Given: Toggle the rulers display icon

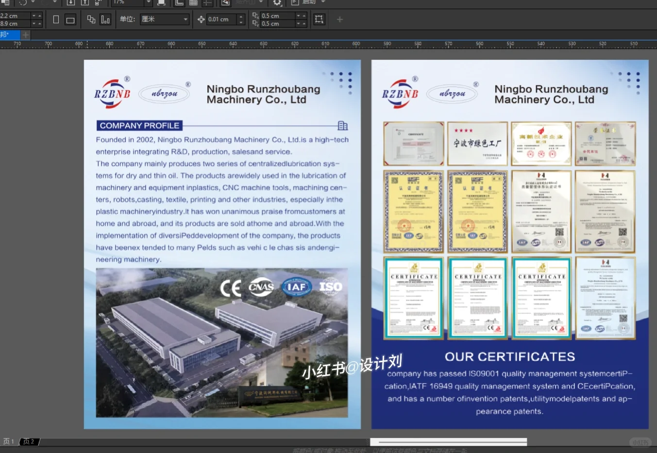Looking at the screenshot, I should tap(179, 2).
